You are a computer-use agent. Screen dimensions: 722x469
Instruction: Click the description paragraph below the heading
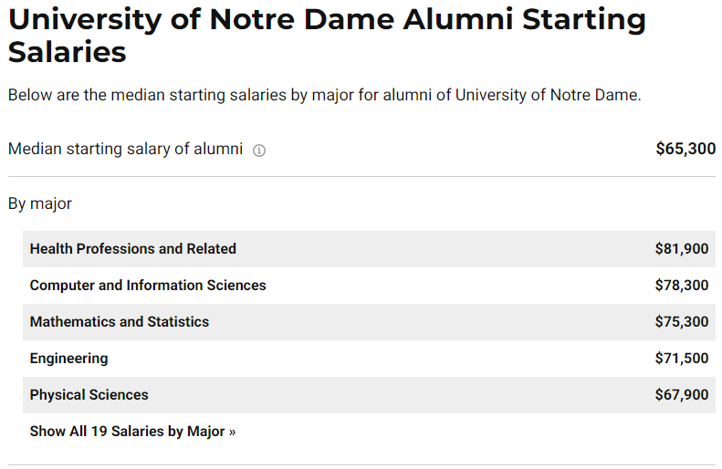[325, 95]
